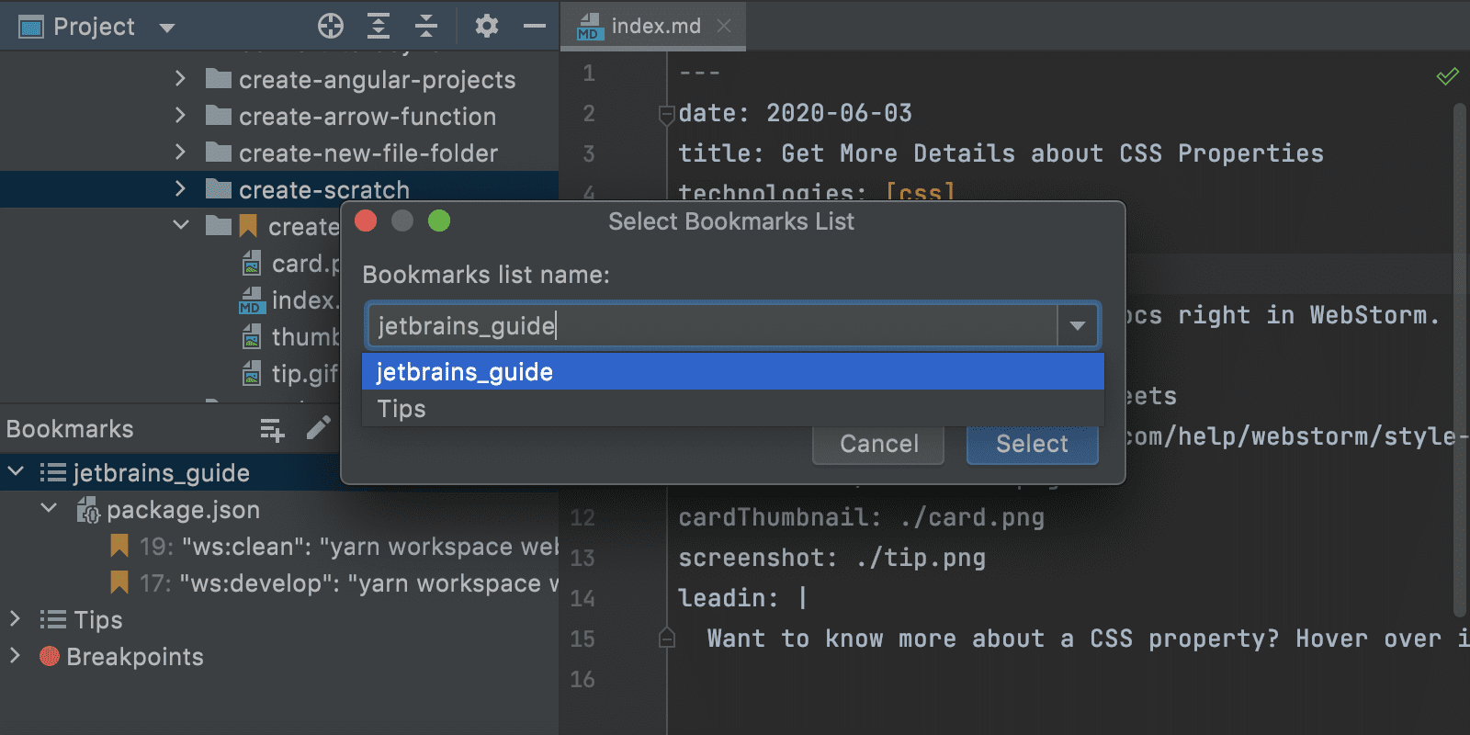Viewport: 1470px width, 735px height.
Task: Click the screenshot: ./tip.png line
Action: (831, 558)
